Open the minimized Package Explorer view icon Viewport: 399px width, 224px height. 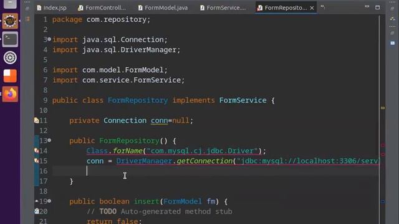[27, 19]
